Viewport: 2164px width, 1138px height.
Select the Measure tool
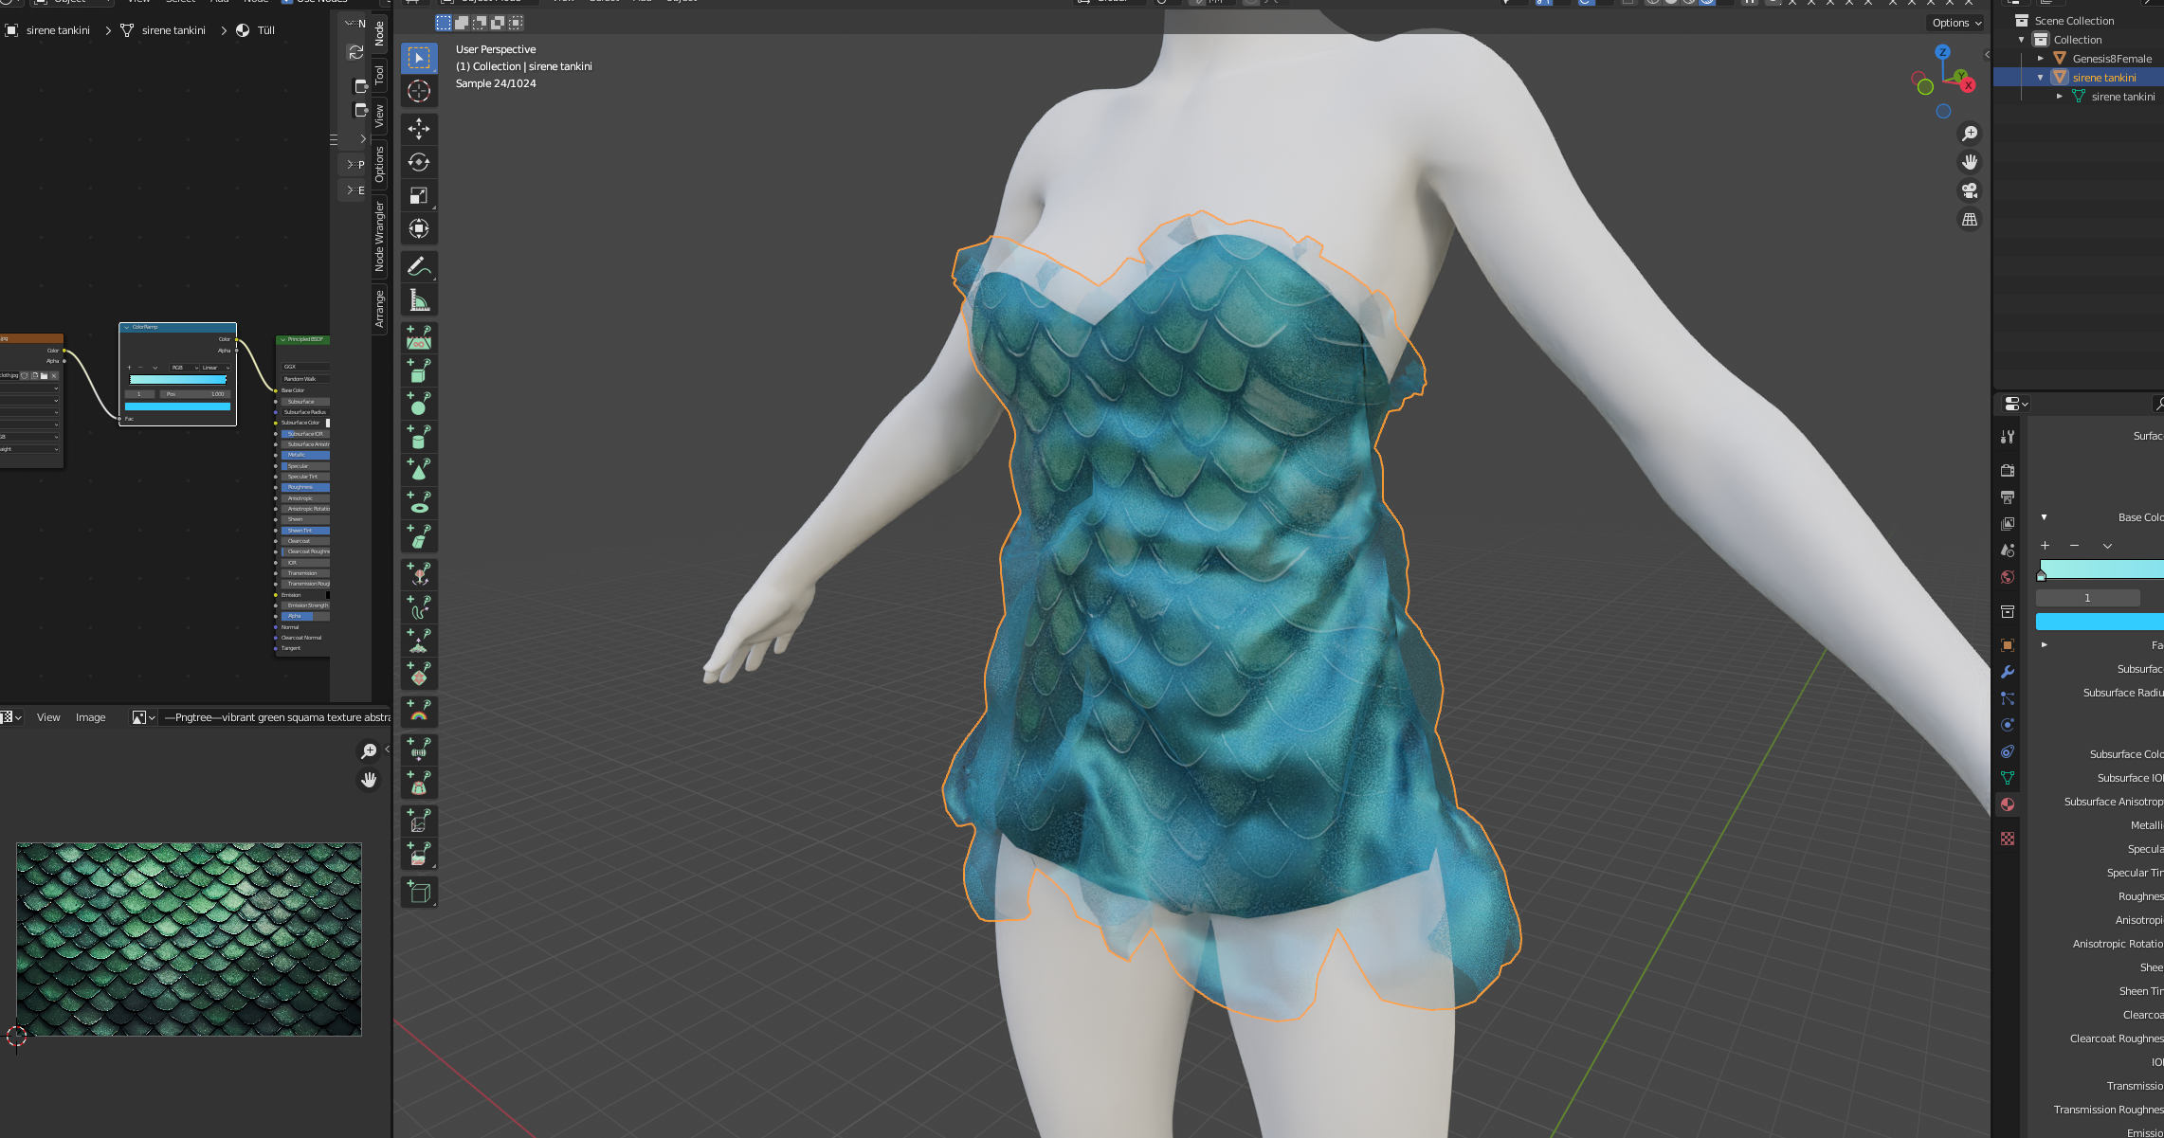(x=419, y=300)
